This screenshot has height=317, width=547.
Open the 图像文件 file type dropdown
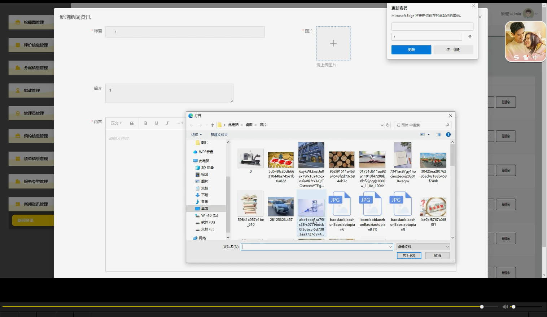(423, 247)
